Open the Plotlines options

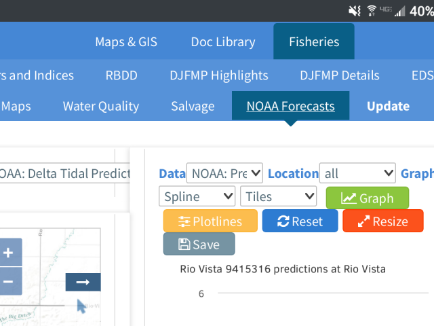click(210, 221)
